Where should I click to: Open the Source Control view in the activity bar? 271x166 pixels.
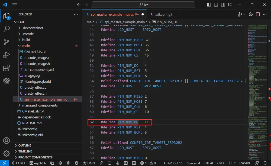pos(7,42)
